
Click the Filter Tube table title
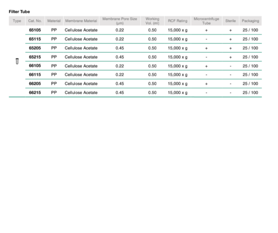click(x=19, y=12)
